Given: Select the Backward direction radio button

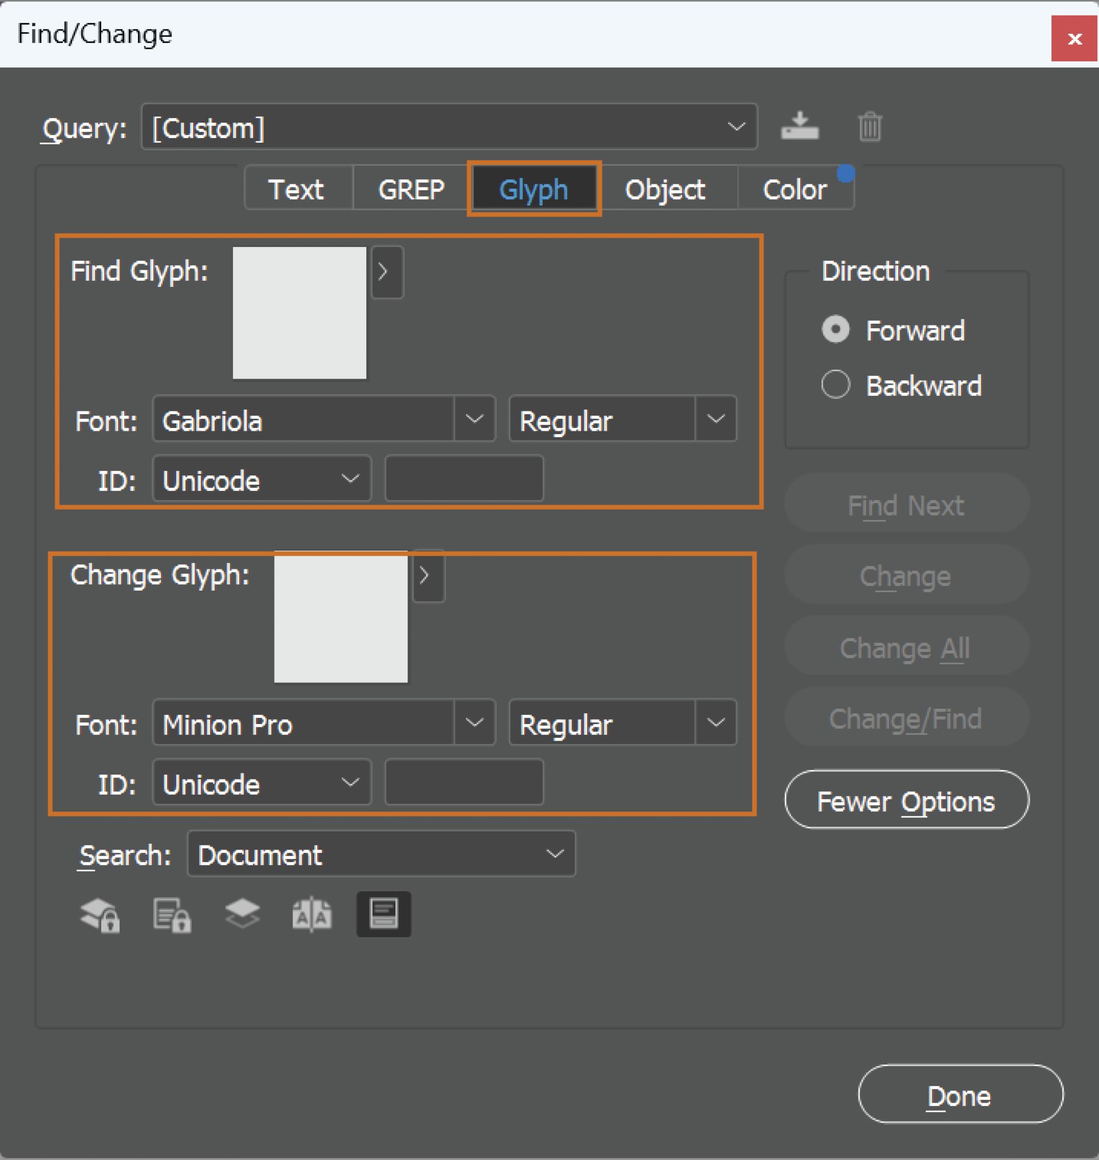Looking at the screenshot, I should click(835, 385).
